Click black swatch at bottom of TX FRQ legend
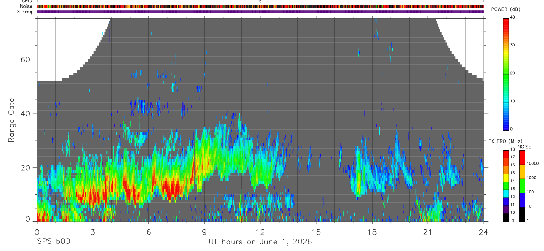This screenshot has width=544, height=251. point(506,217)
